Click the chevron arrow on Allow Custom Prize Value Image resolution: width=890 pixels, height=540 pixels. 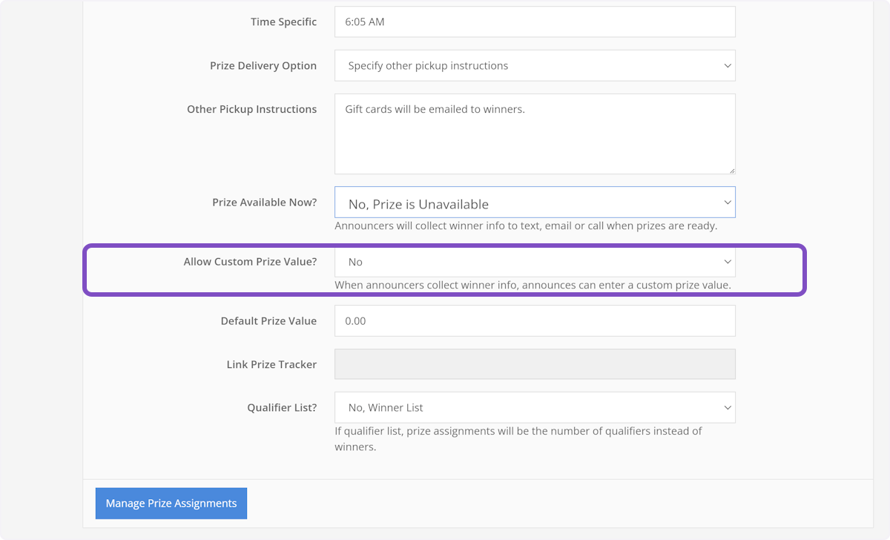(727, 262)
